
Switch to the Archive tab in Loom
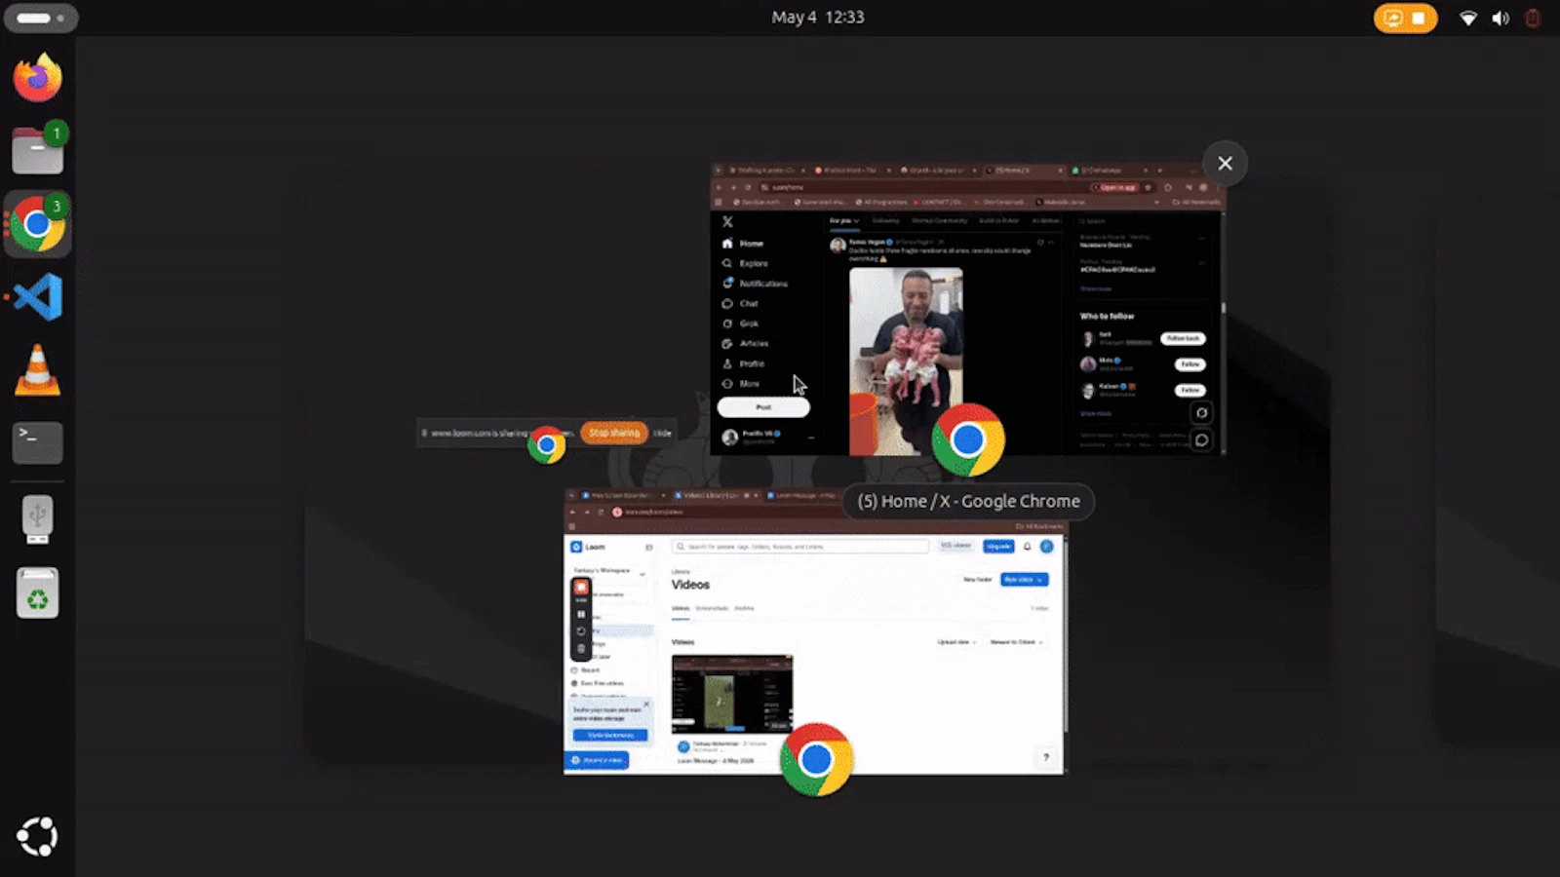click(744, 608)
